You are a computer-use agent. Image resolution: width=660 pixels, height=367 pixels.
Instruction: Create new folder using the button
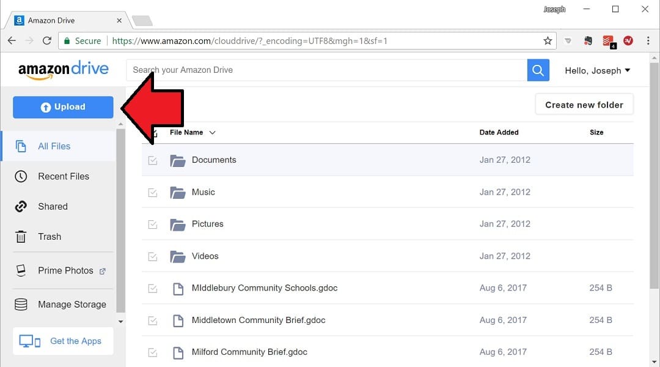tap(584, 104)
